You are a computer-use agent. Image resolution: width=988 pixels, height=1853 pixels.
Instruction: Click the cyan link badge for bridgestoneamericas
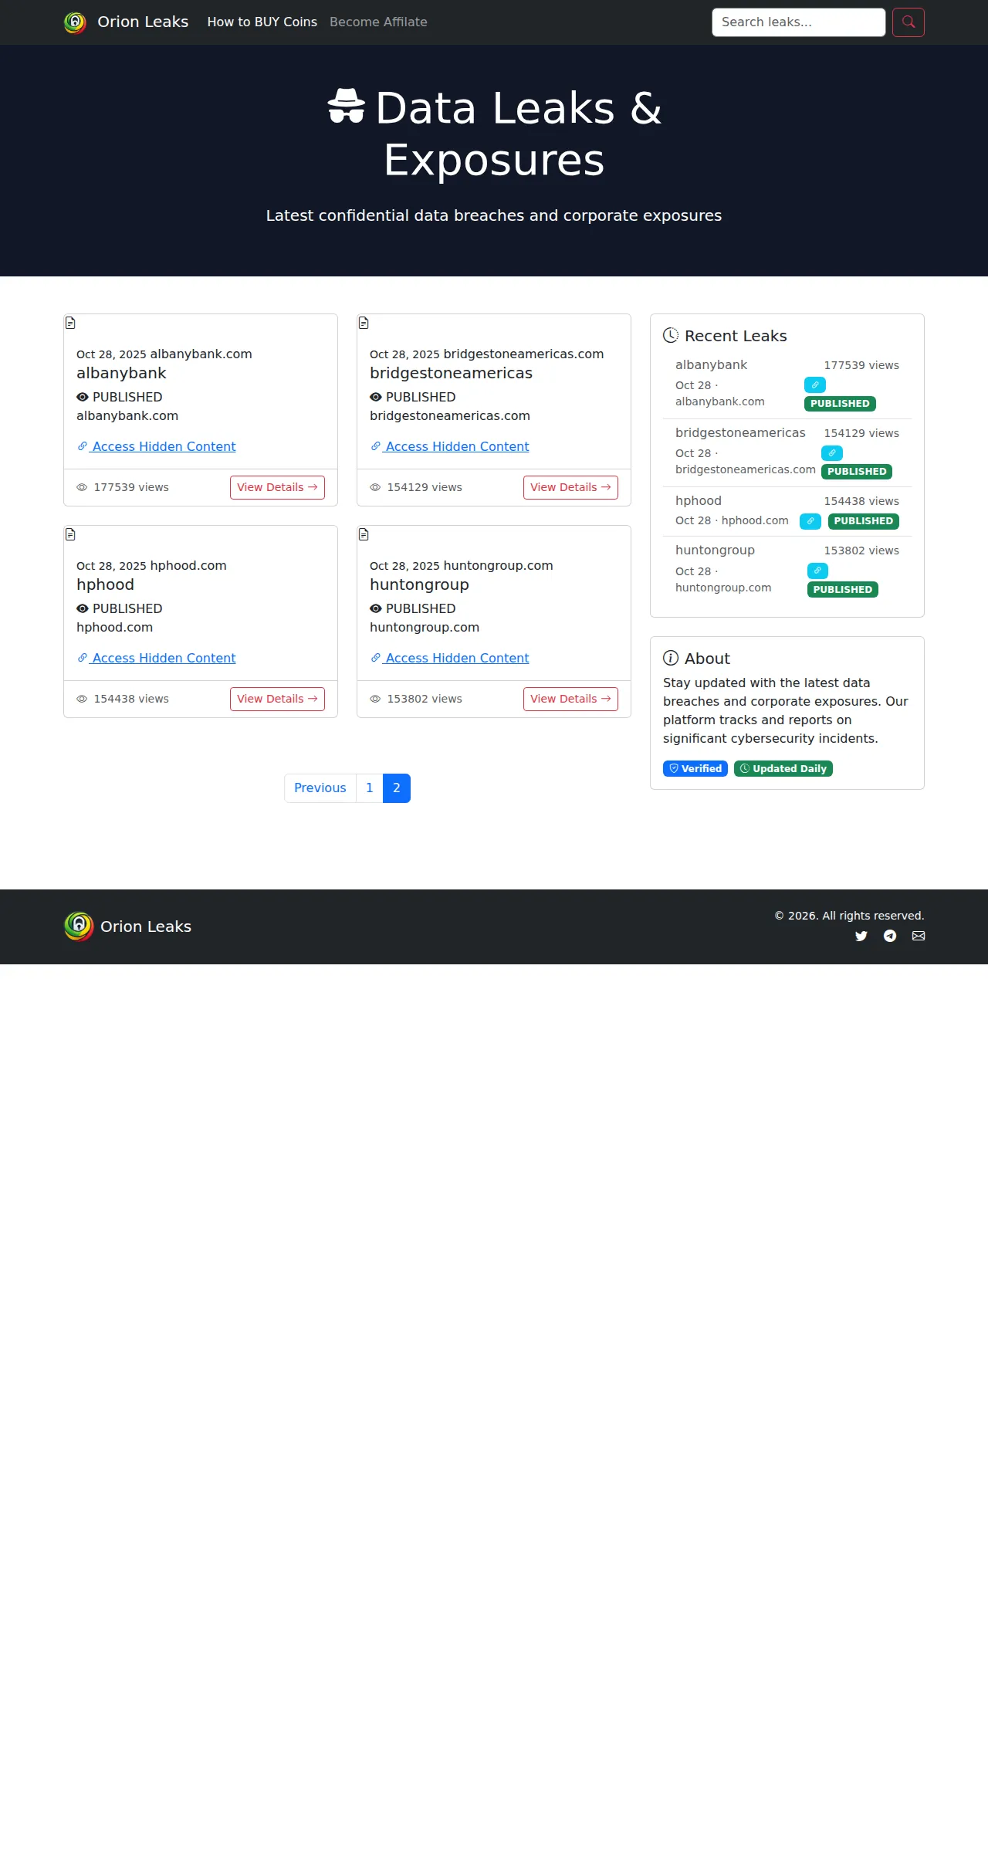click(x=832, y=453)
